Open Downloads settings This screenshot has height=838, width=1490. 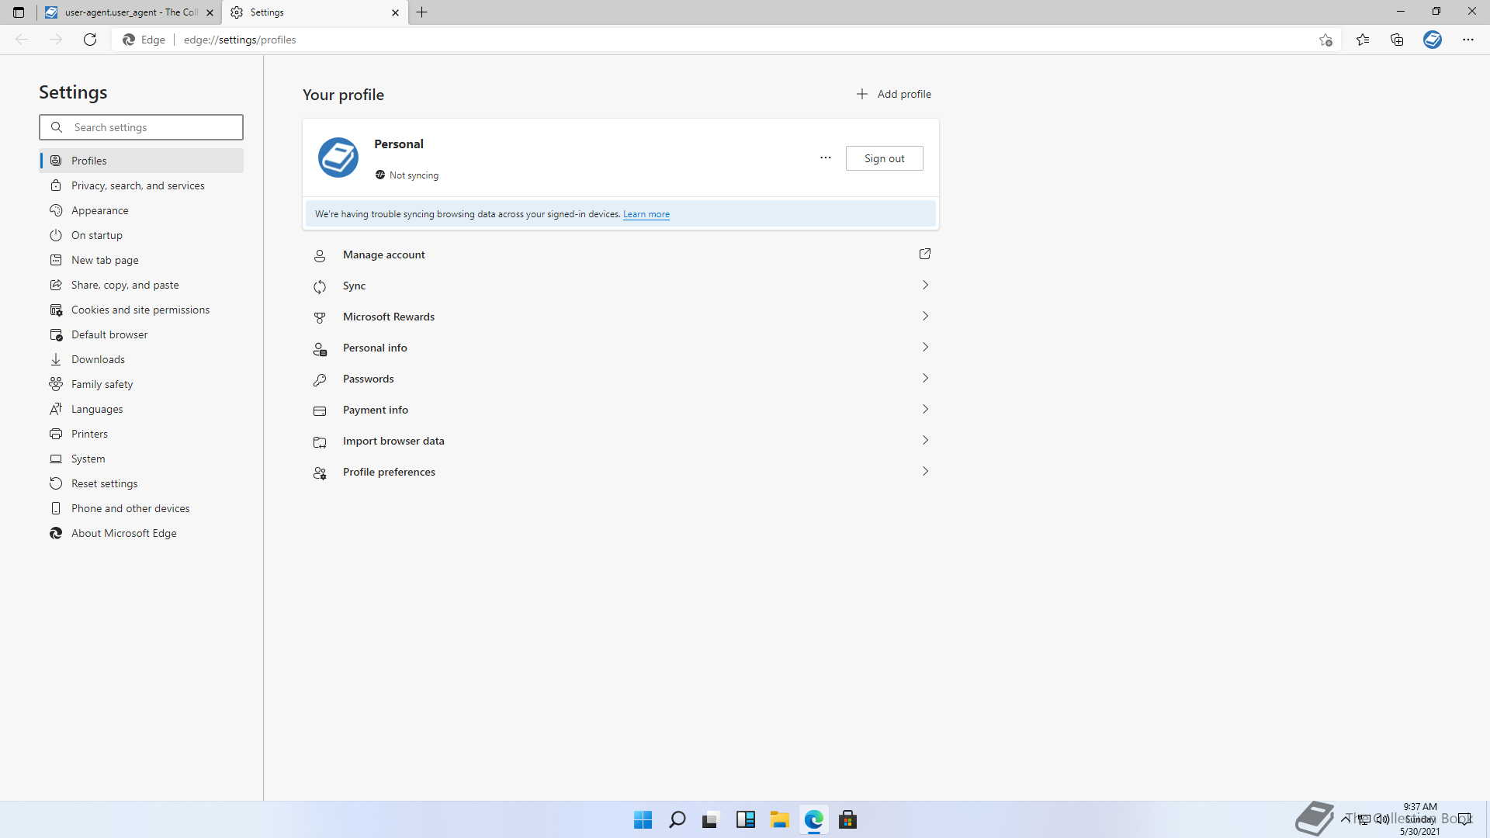[141, 359]
